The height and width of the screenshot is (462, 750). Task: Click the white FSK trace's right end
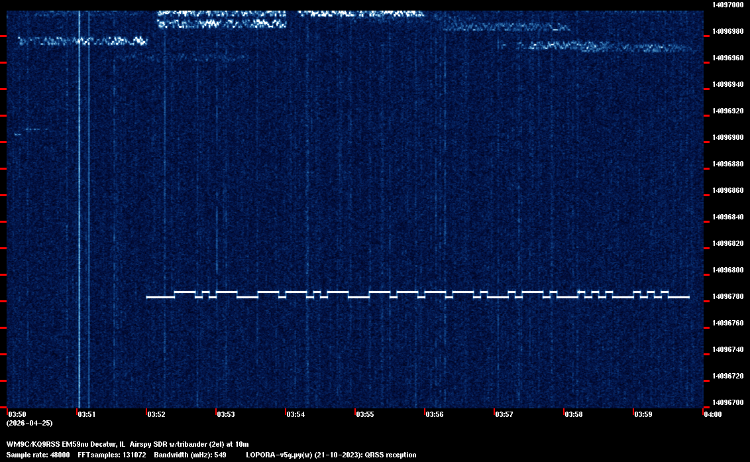click(x=688, y=298)
